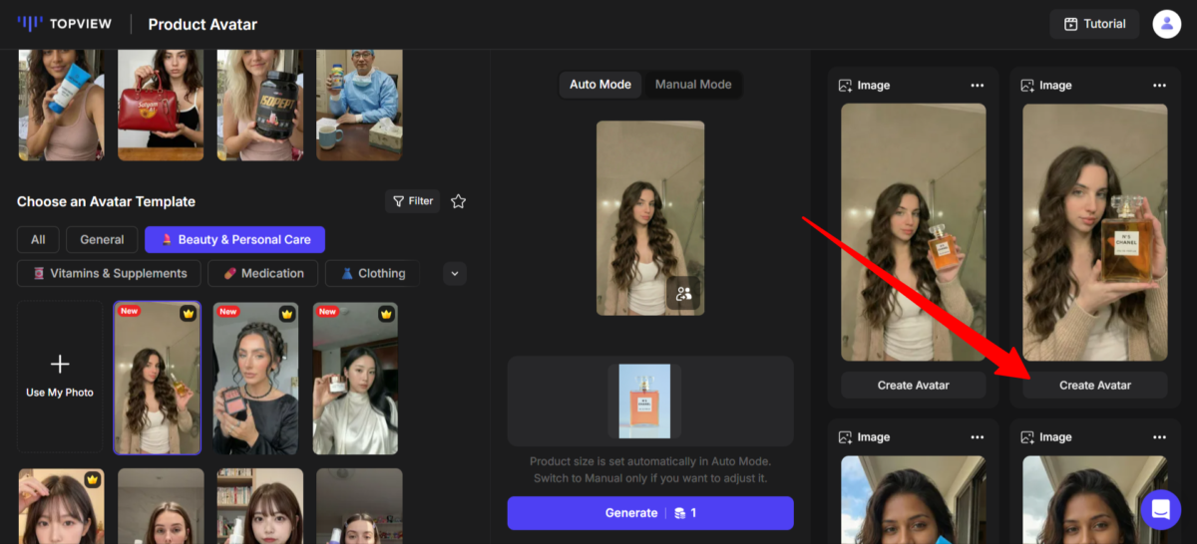This screenshot has height=544, width=1197.
Task: Select the perfume product thumbnail
Action: click(644, 401)
